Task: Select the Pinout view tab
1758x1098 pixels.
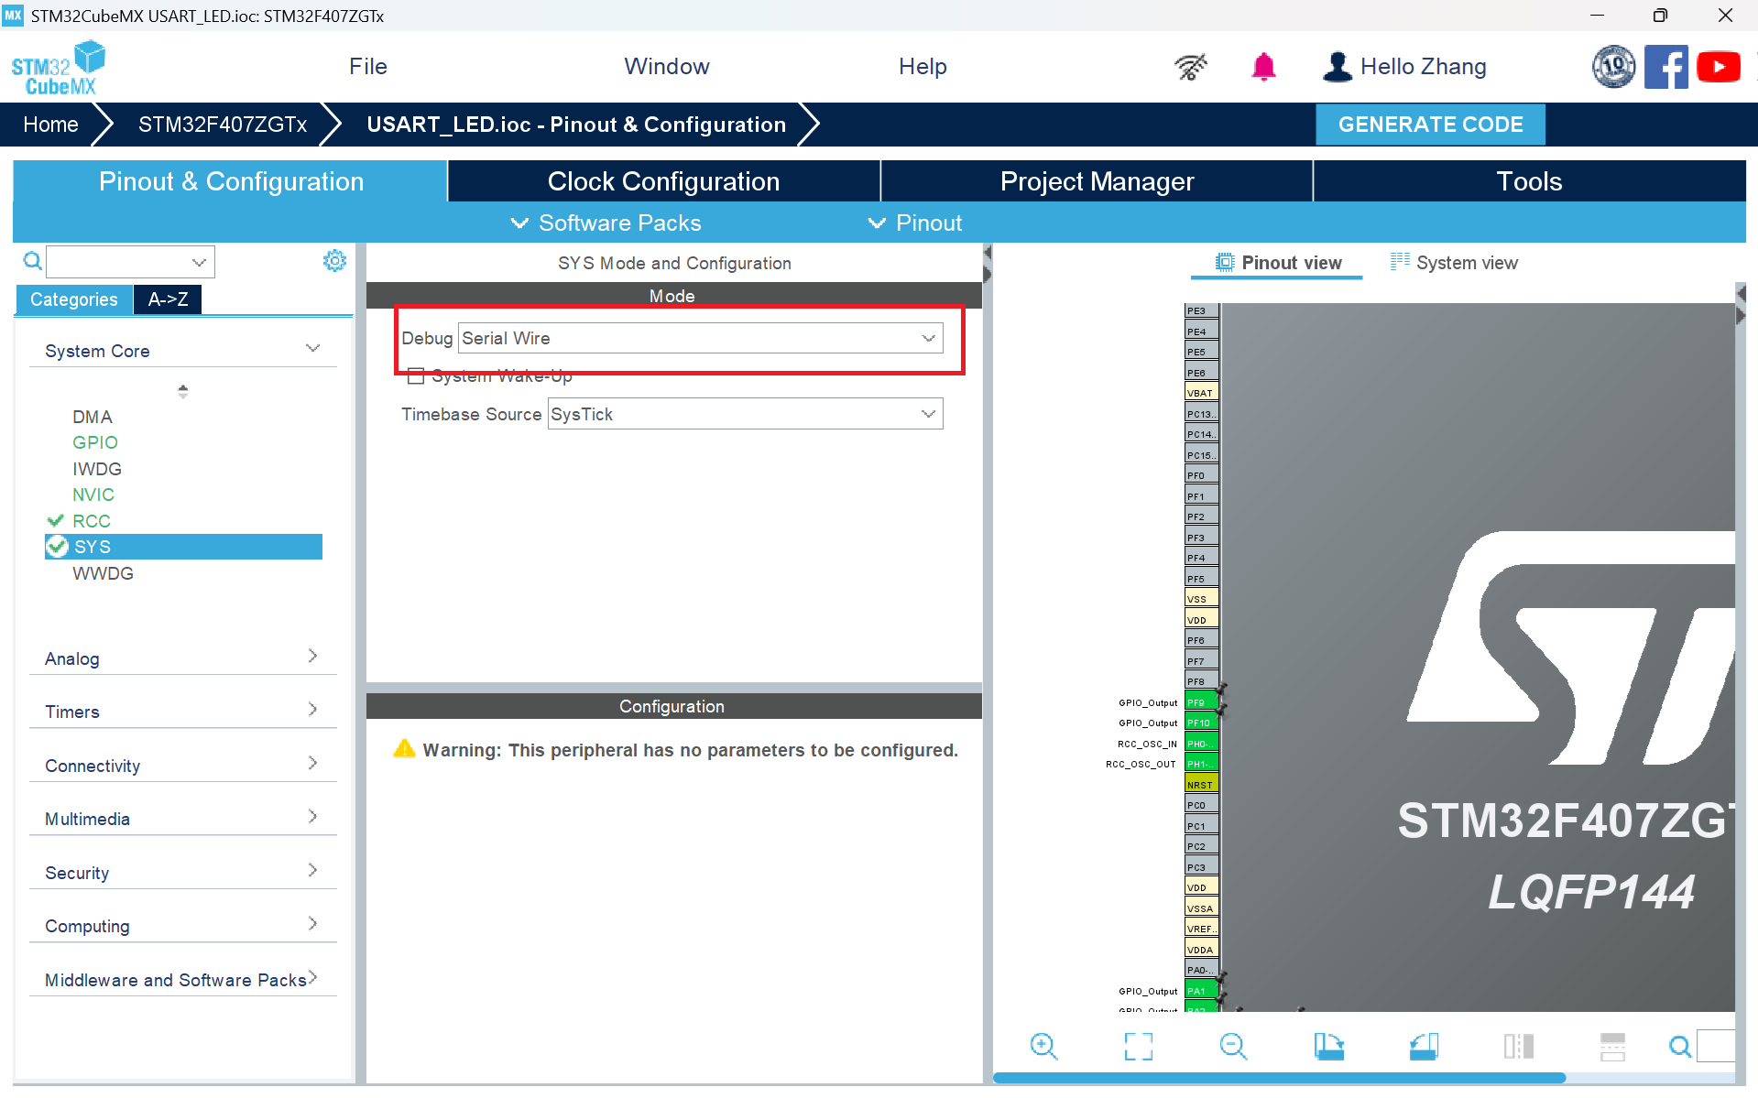Action: pyautogui.click(x=1277, y=263)
